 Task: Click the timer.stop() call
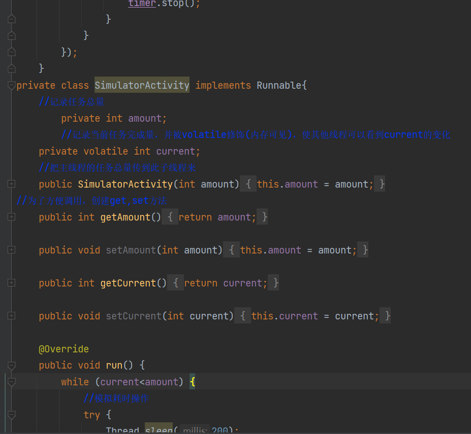coord(164,4)
